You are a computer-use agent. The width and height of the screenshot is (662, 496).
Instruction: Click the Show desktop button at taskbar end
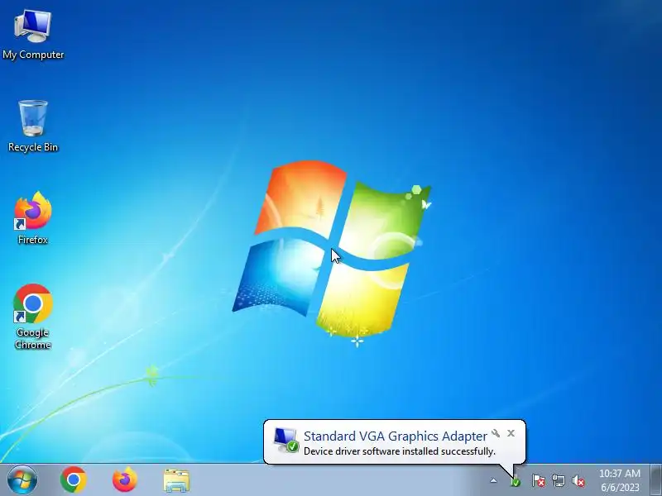(656, 480)
